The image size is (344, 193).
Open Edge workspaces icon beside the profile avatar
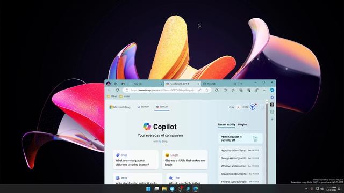[116, 84]
